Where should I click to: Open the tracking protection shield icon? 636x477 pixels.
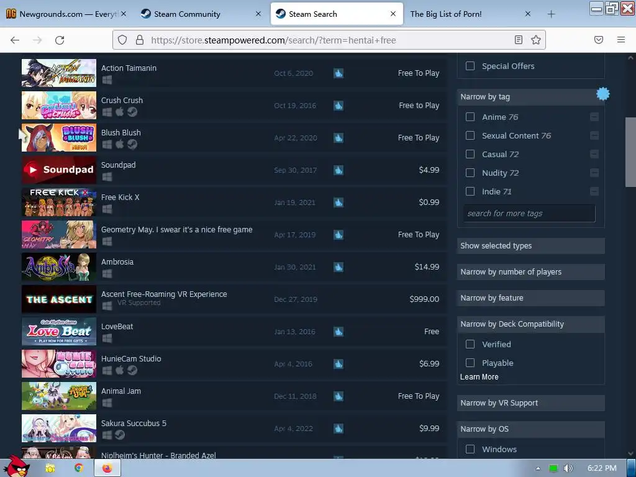coord(122,40)
